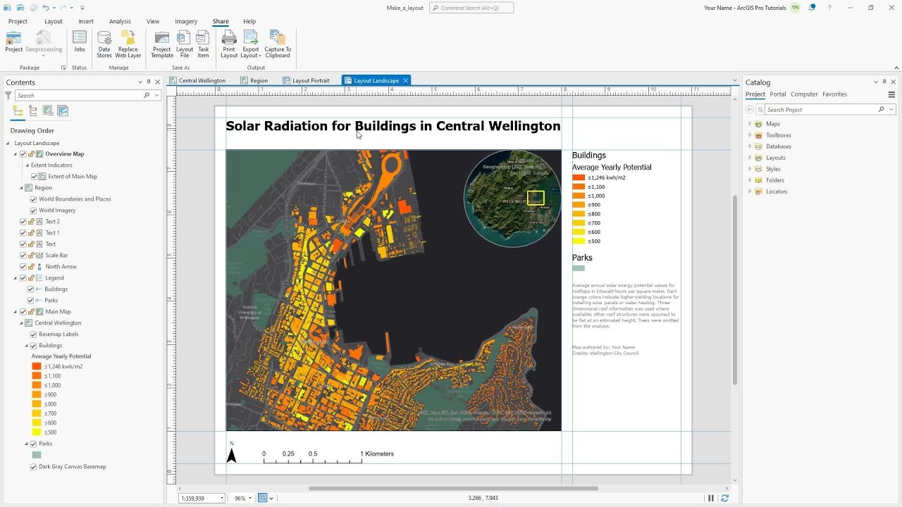Expand Databases in Catalog pane
This screenshot has width=902, height=507.
click(750, 146)
